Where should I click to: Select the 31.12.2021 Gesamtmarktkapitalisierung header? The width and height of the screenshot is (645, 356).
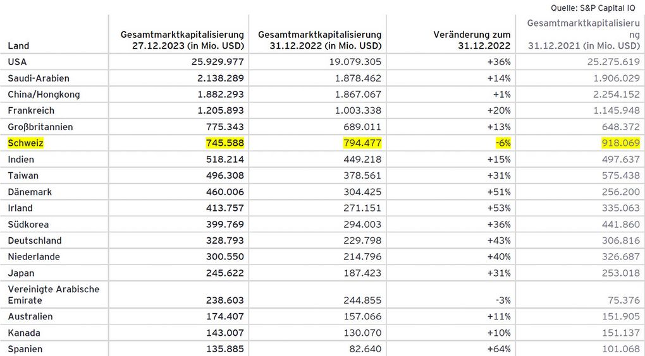coord(584,35)
